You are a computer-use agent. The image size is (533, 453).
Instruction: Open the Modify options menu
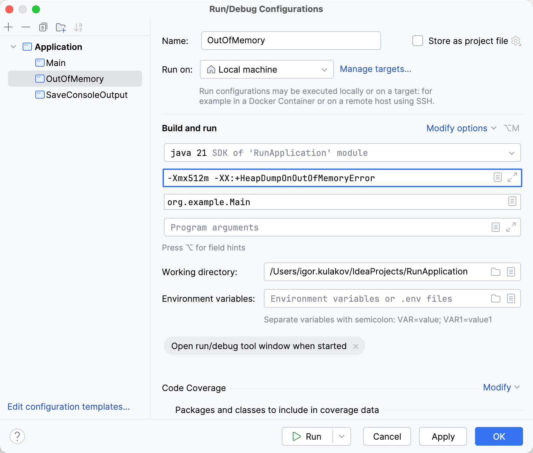(x=461, y=128)
